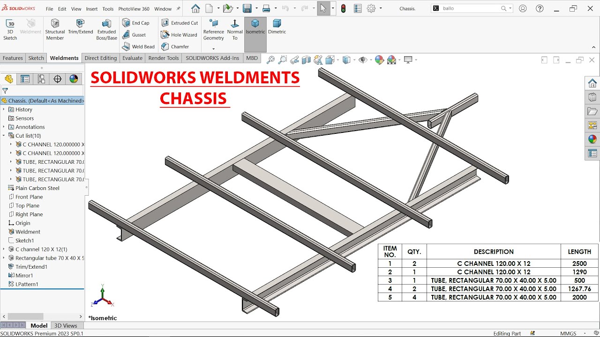The width and height of the screenshot is (600, 337).
Task: Apply the Chamfer tool
Action: (175, 47)
